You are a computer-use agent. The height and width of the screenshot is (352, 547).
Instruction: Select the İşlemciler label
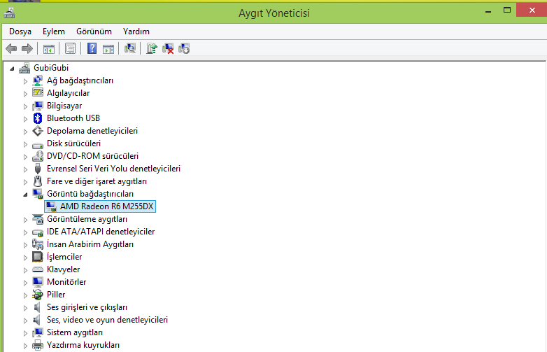[x=64, y=257]
